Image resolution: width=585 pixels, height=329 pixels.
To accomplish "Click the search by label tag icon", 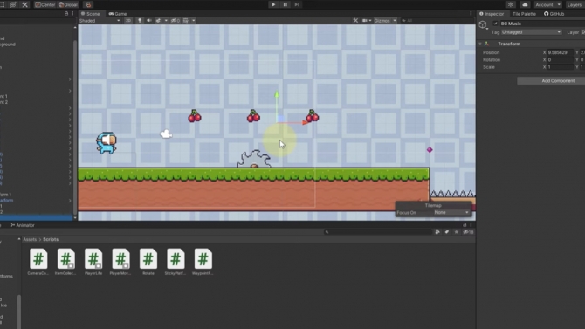I will click(446, 232).
